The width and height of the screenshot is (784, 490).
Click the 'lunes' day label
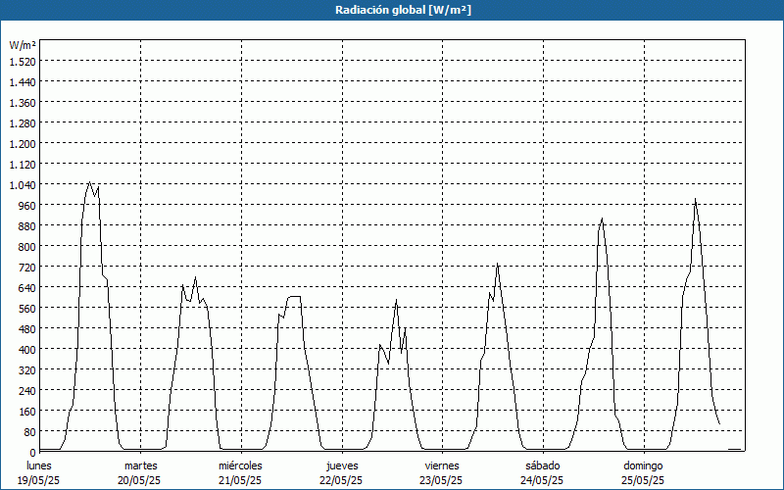pyautogui.click(x=39, y=466)
